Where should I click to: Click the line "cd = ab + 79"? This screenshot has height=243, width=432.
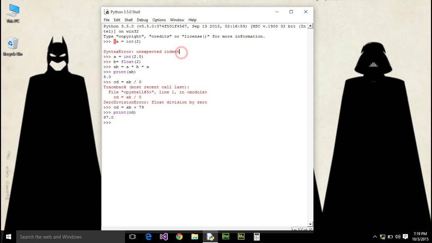coord(129,107)
